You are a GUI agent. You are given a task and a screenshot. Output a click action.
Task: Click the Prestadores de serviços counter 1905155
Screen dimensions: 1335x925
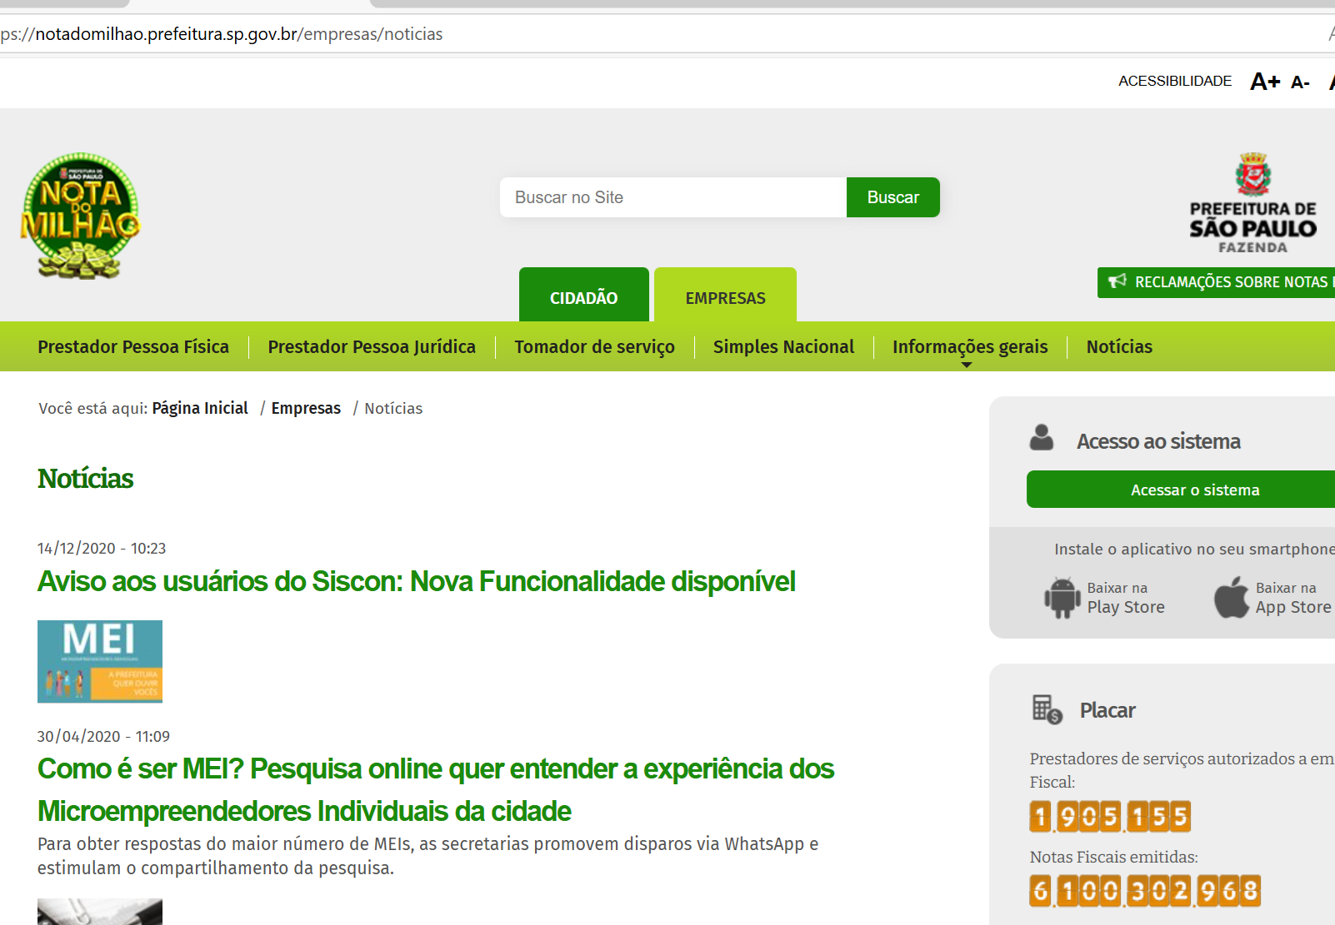(1110, 817)
